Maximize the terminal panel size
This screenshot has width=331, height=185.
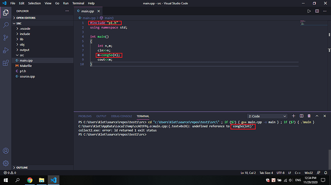click(x=317, y=116)
